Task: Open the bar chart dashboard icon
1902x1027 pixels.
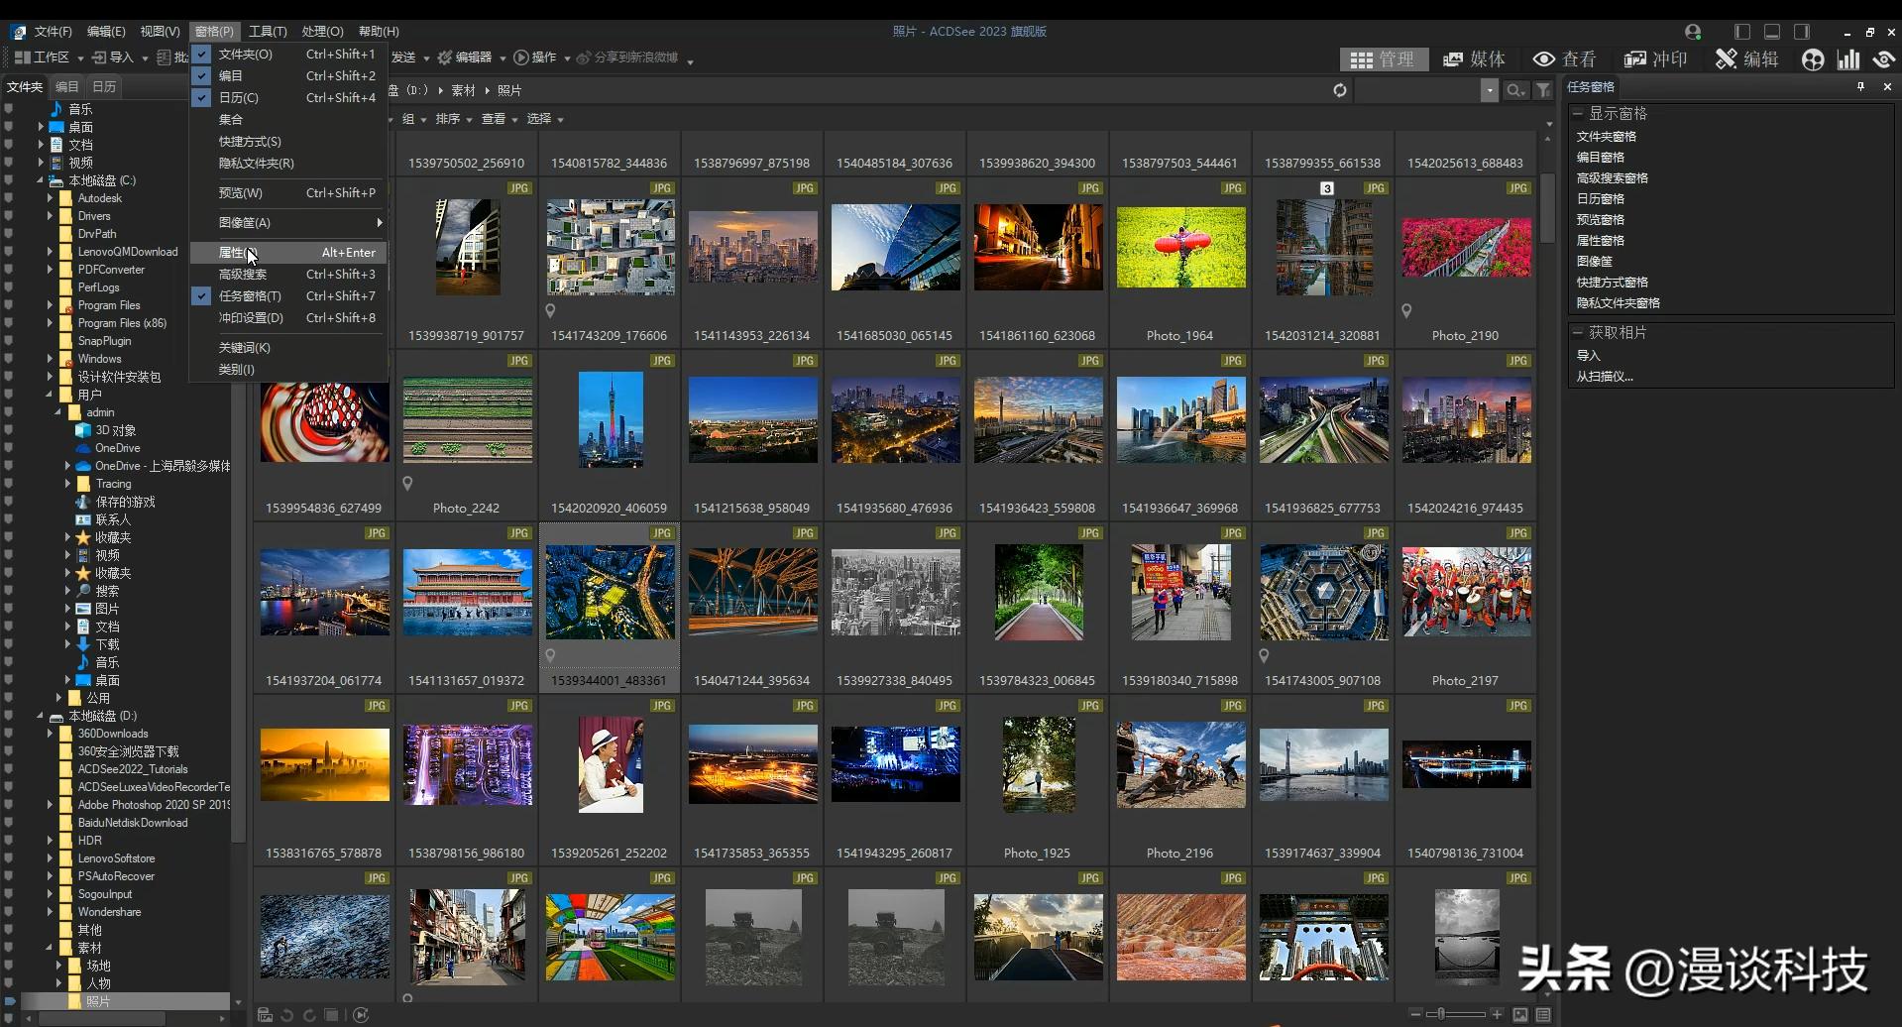Action: pos(1848,59)
